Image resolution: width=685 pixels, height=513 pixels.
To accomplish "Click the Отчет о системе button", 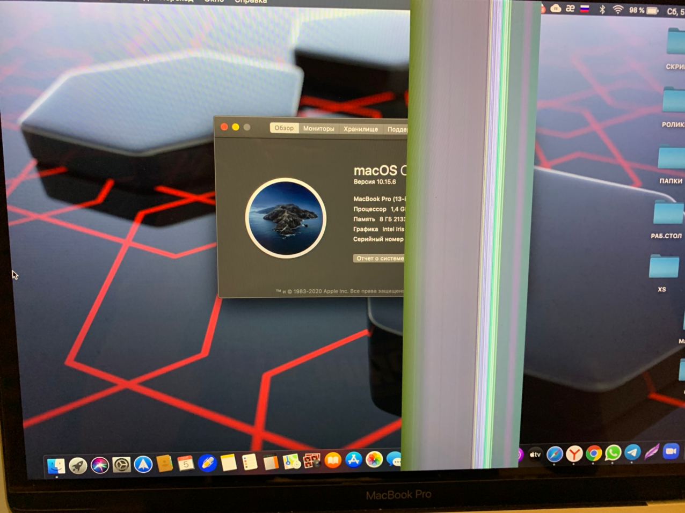I will 379,258.
